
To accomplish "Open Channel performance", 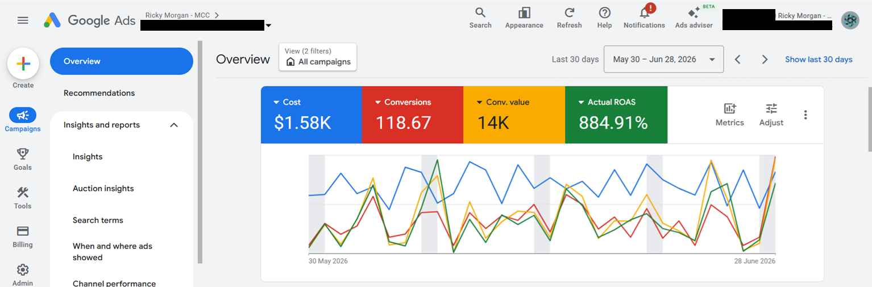I will coord(114,283).
